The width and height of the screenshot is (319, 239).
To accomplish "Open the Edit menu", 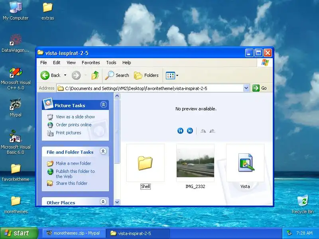I will (x=57, y=63).
